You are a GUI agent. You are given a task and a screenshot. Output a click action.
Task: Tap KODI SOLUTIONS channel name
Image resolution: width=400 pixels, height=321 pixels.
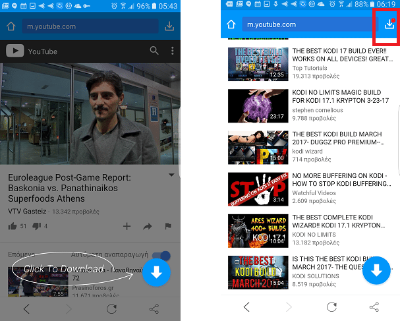(316, 276)
